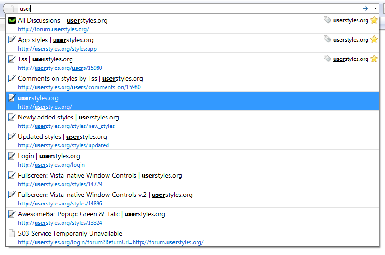385x255 pixels.
Task: Click favicon of AwesomeBar Popup Green & Italic
Action: coord(11,214)
